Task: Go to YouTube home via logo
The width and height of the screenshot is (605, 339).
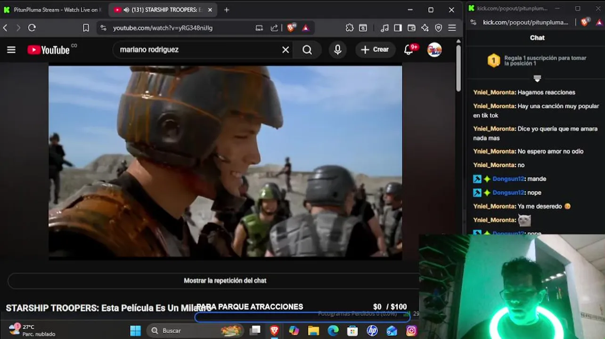Action: (x=49, y=49)
